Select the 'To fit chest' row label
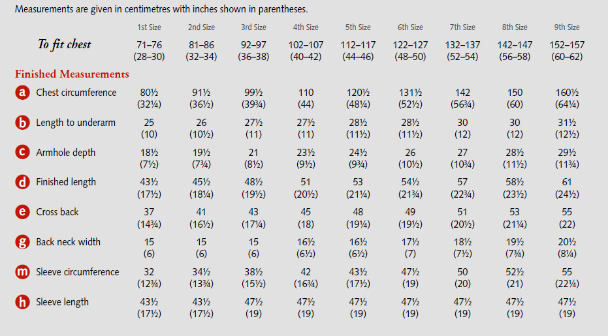The height and width of the screenshot is (336, 608). point(64,44)
